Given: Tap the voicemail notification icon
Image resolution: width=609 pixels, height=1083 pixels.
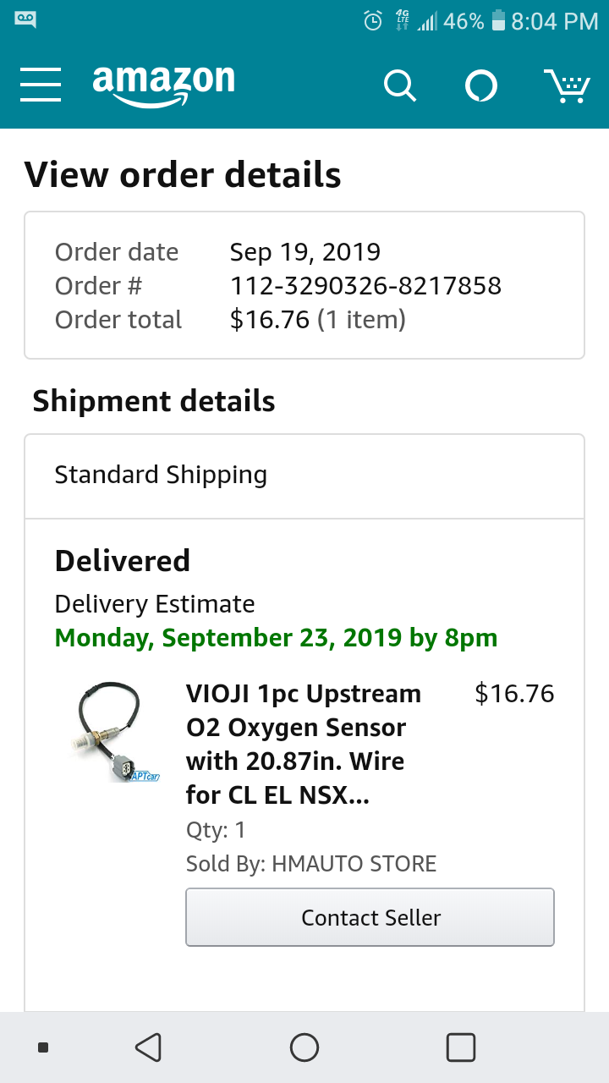Looking at the screenshot, I should click(x=25, y=20).
